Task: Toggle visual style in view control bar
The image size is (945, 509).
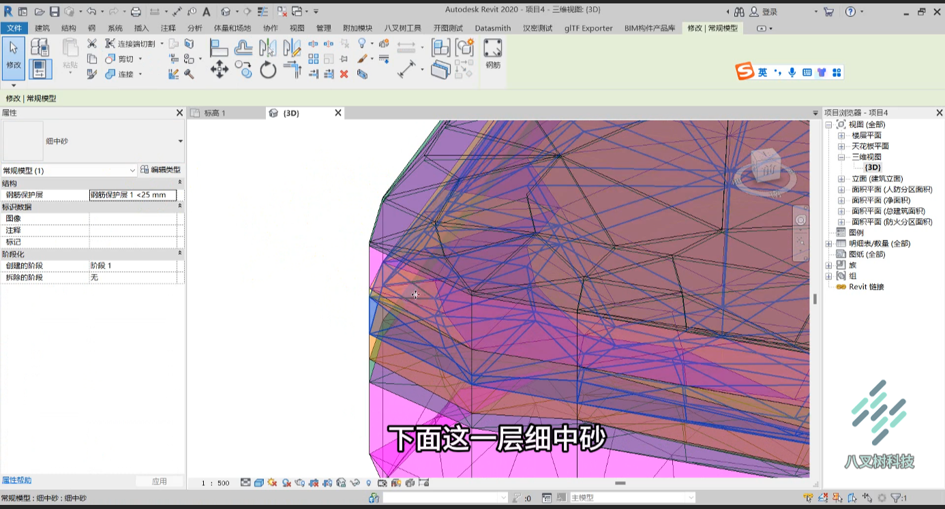Action: pos(259,482)
